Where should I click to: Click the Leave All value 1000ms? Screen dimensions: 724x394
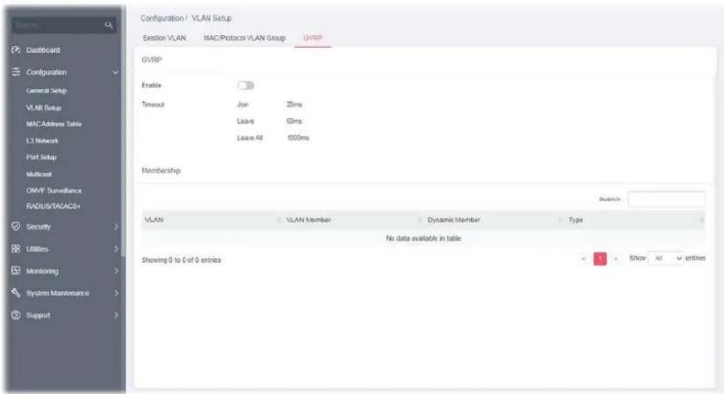point(298,138)
